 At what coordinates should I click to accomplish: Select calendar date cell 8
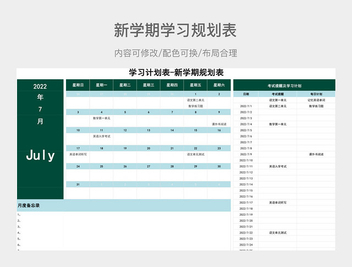(195, 112)
